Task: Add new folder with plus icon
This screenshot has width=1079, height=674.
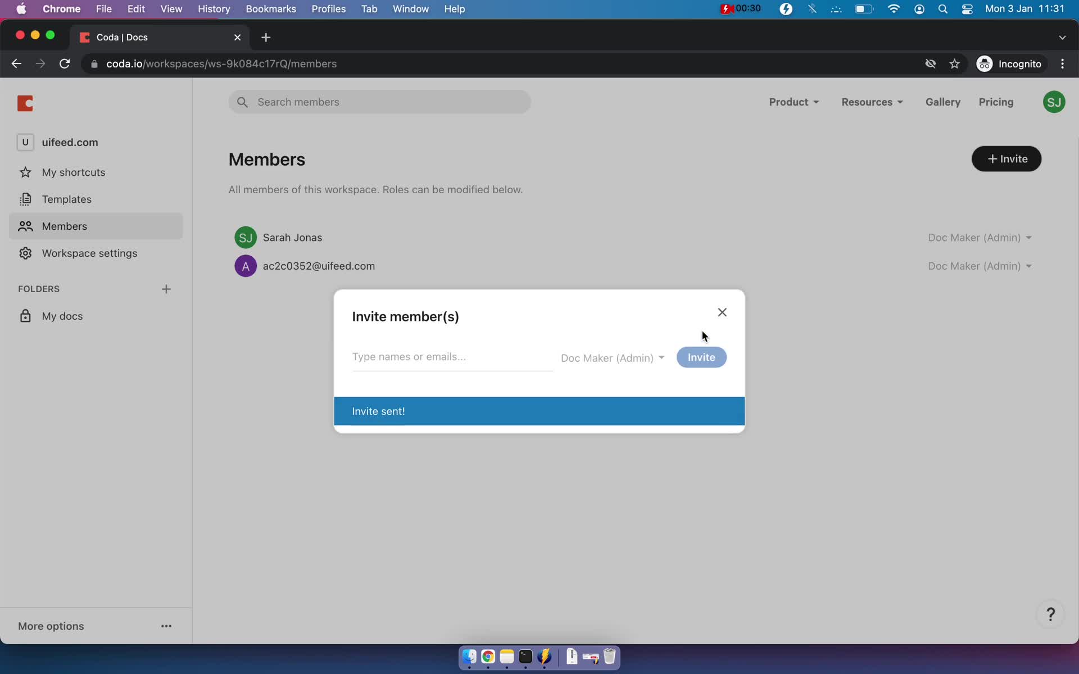Action: (165, 288)
